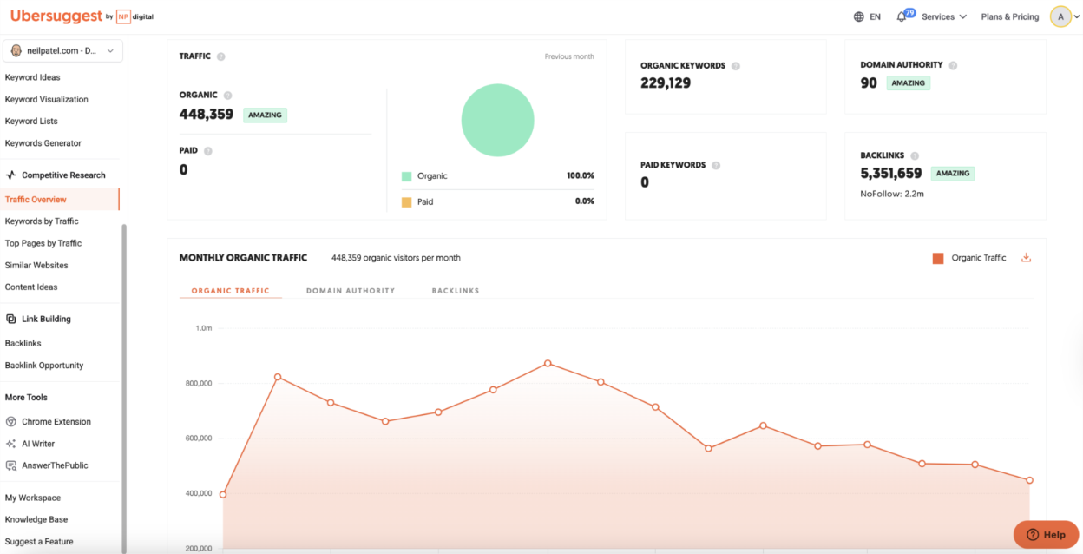This screenshot has width=1083, height=554.
Task: Open Keywords by Traffic page
Action: coord(42,221)
